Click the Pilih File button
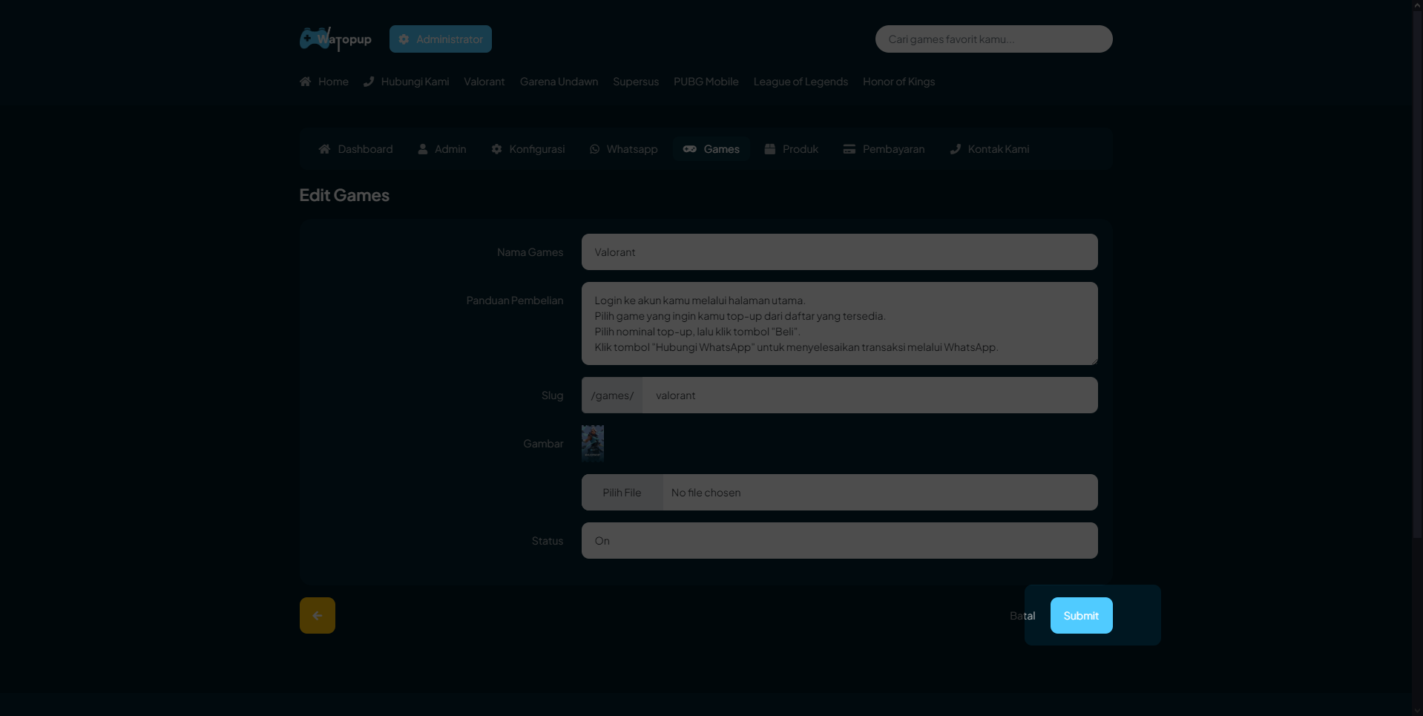The image size is (1423, 716). (622, 493)
